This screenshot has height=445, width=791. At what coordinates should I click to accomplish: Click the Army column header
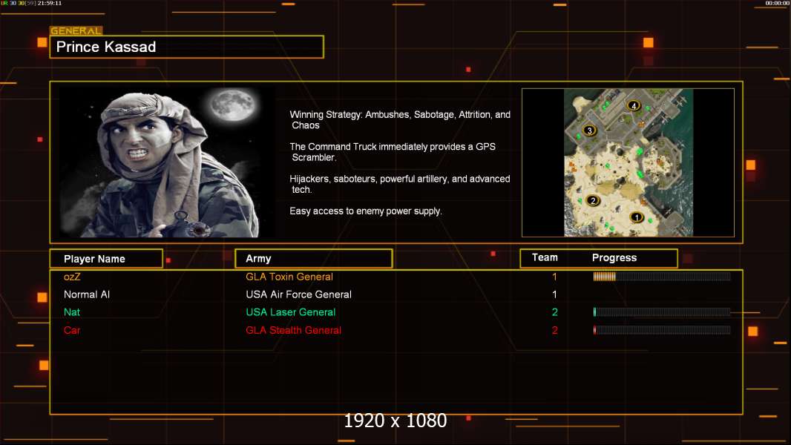click(313, 259)
